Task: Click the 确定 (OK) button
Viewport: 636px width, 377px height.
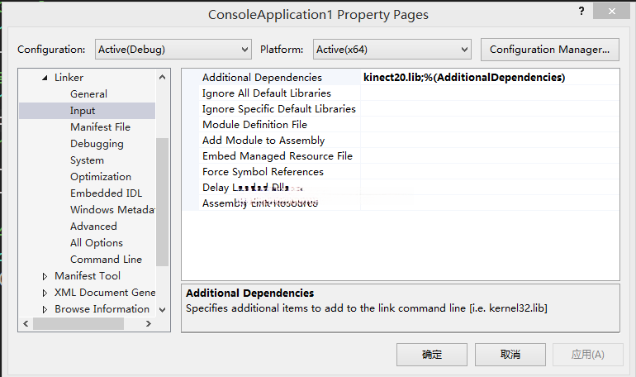Action: [432, 355]
